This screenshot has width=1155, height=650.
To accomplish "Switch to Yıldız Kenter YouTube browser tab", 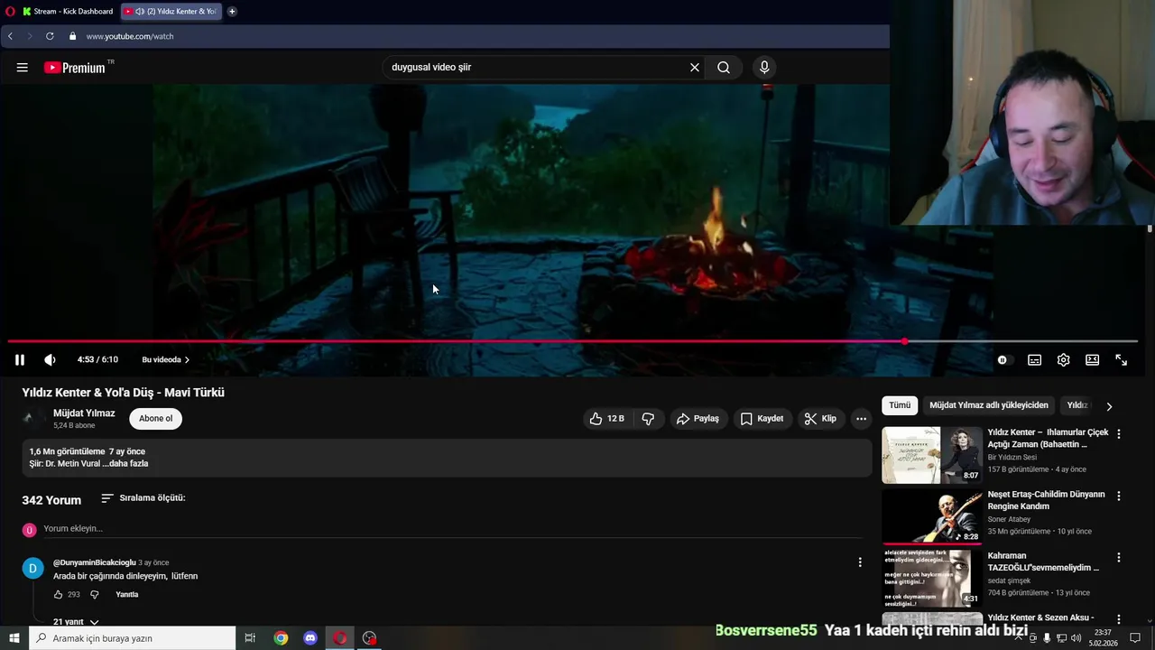I will click(x=171, y=12).
